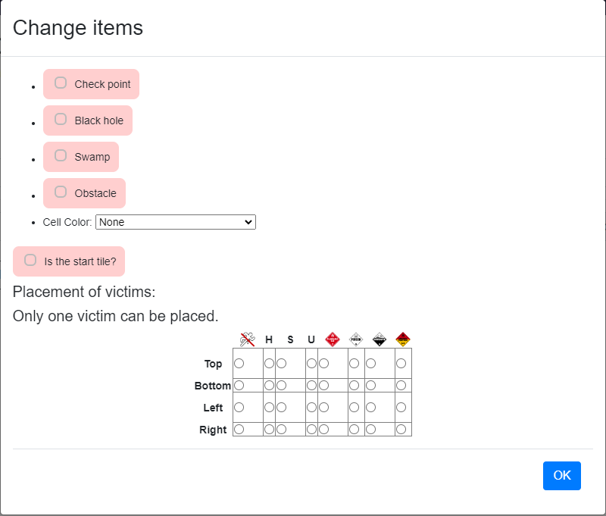The image size is (606, 516).
Task: Click the white poison placard icon
Action: (x=356, y=339)
